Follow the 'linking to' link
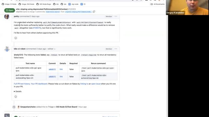Screen dimensions: 209x117 pyautogui.click(x=84, y=84)
